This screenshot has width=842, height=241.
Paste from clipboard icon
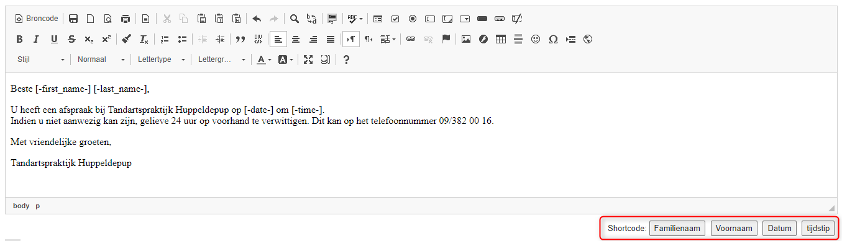[201, 19]
